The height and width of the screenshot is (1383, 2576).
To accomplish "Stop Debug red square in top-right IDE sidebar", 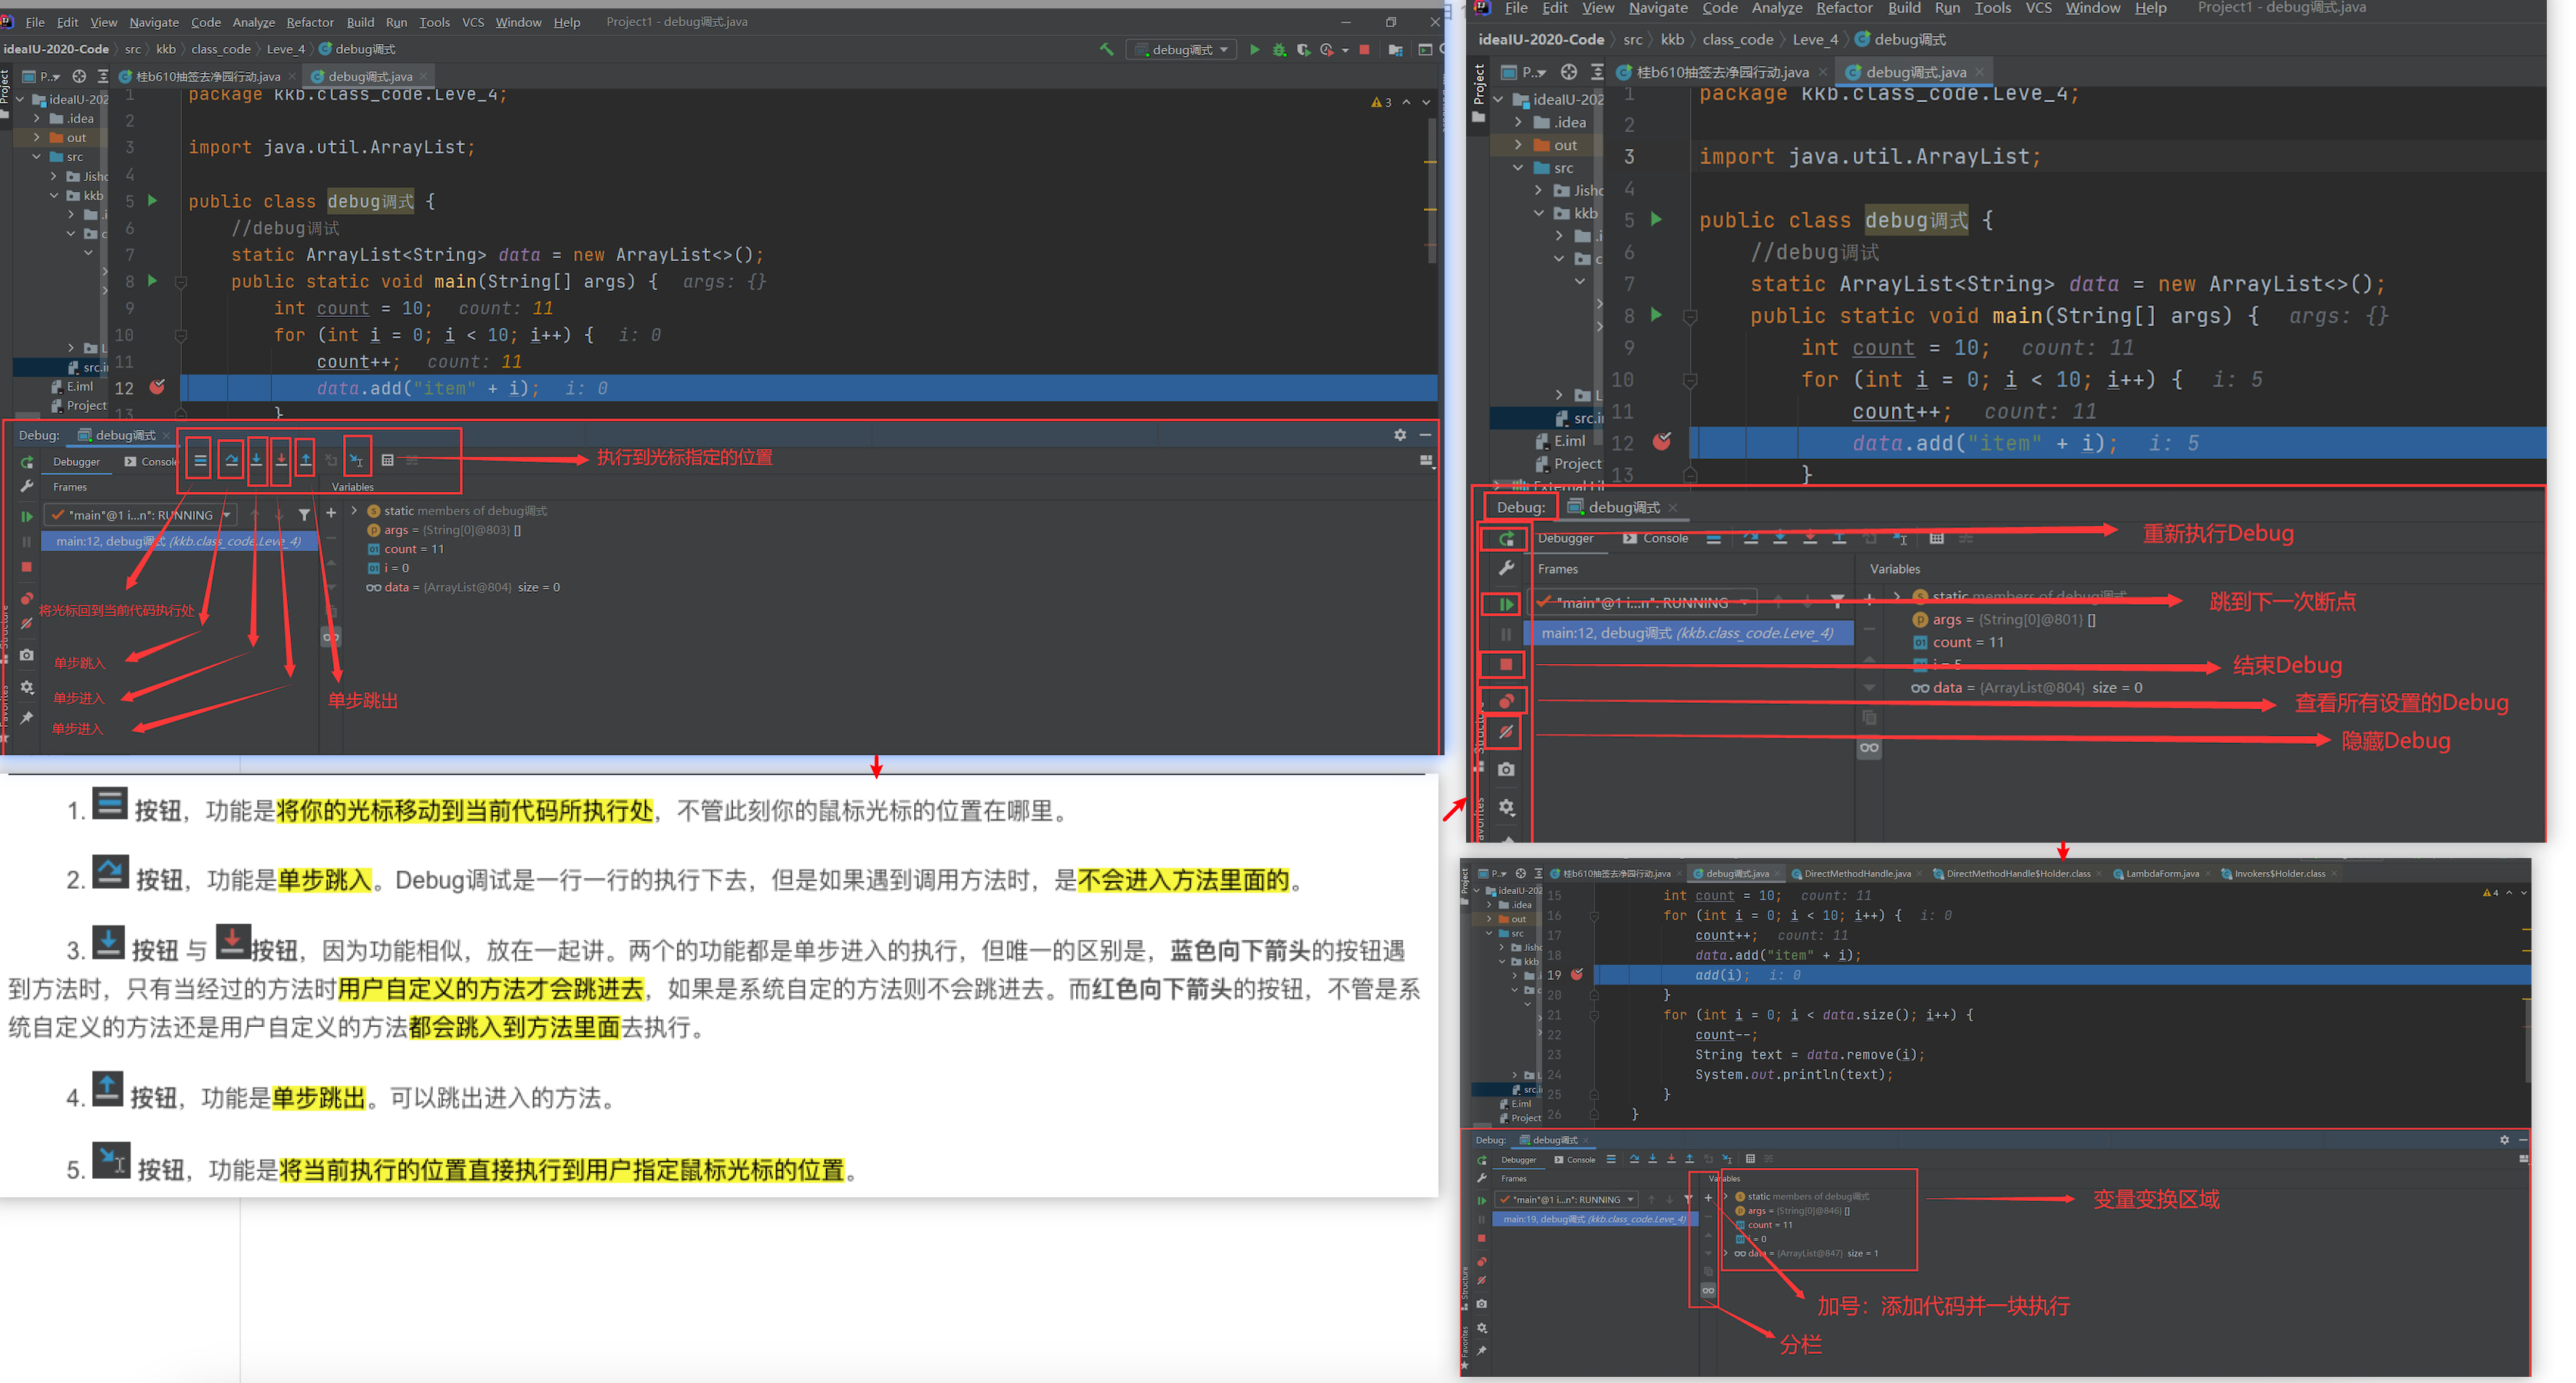I will [x=1506, y=665].
